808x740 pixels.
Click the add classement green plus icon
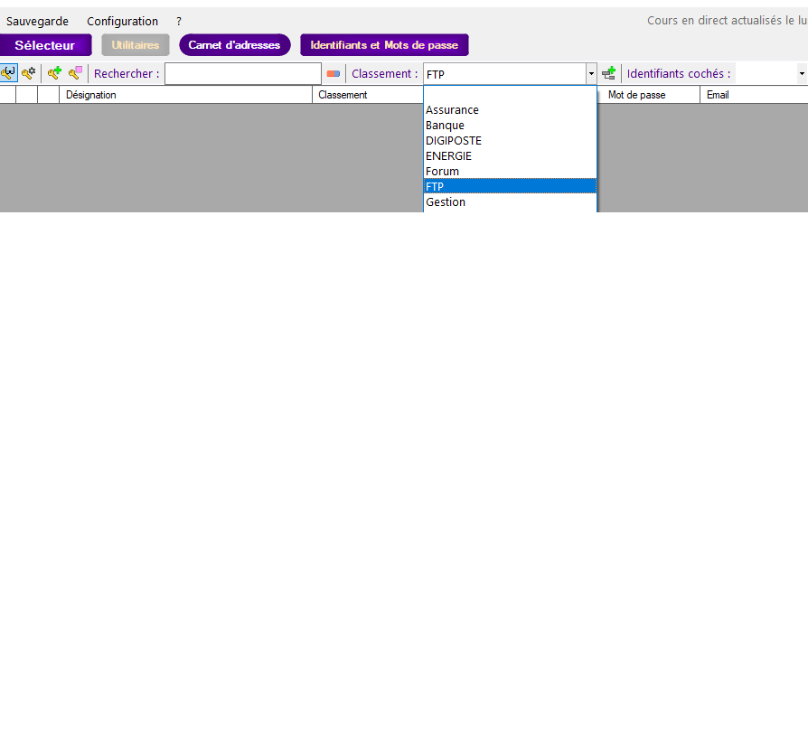609,73
